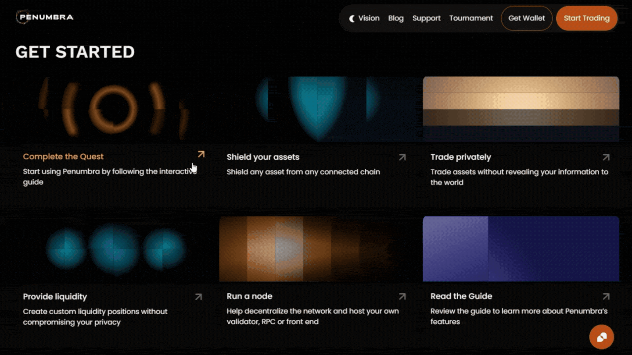This screenshot has height=355, width=632.
Task: Select the Vision menu item
Action: [369, 18]
